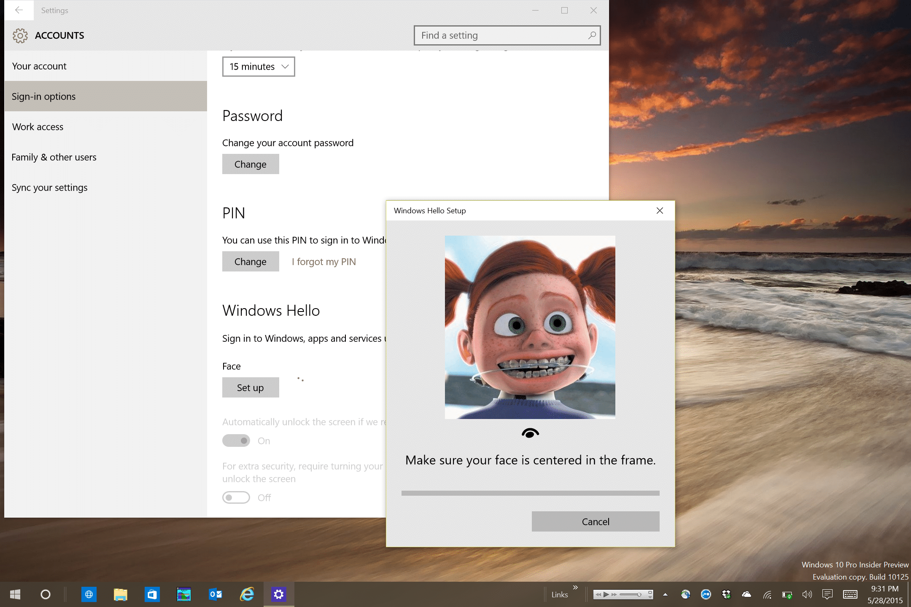Viewport: 911px width, 607px height.
Task: Open the touch keyboard tray icon
Action: point(850,594)
